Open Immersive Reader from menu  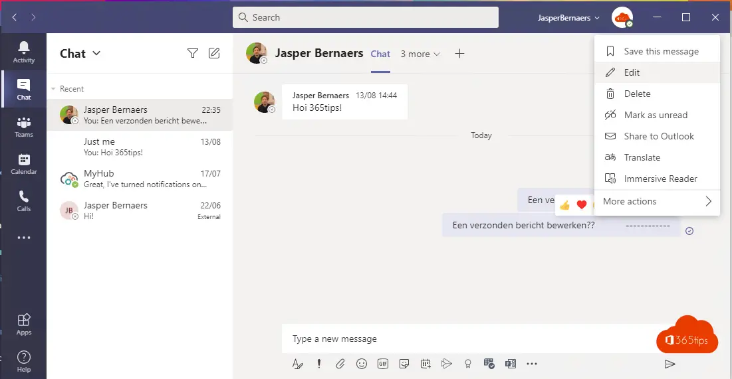click(658, 179)
